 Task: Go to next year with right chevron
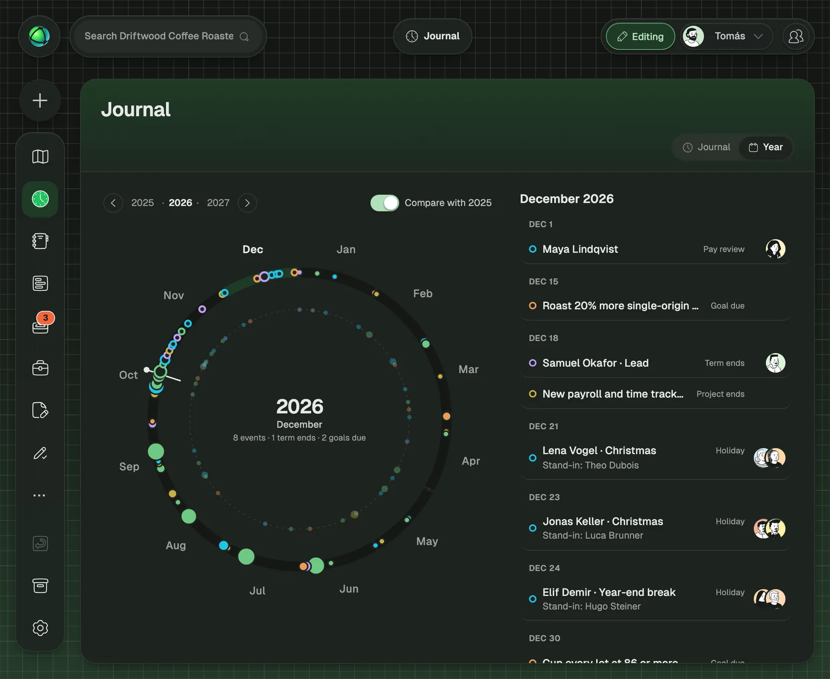[247, 203]
